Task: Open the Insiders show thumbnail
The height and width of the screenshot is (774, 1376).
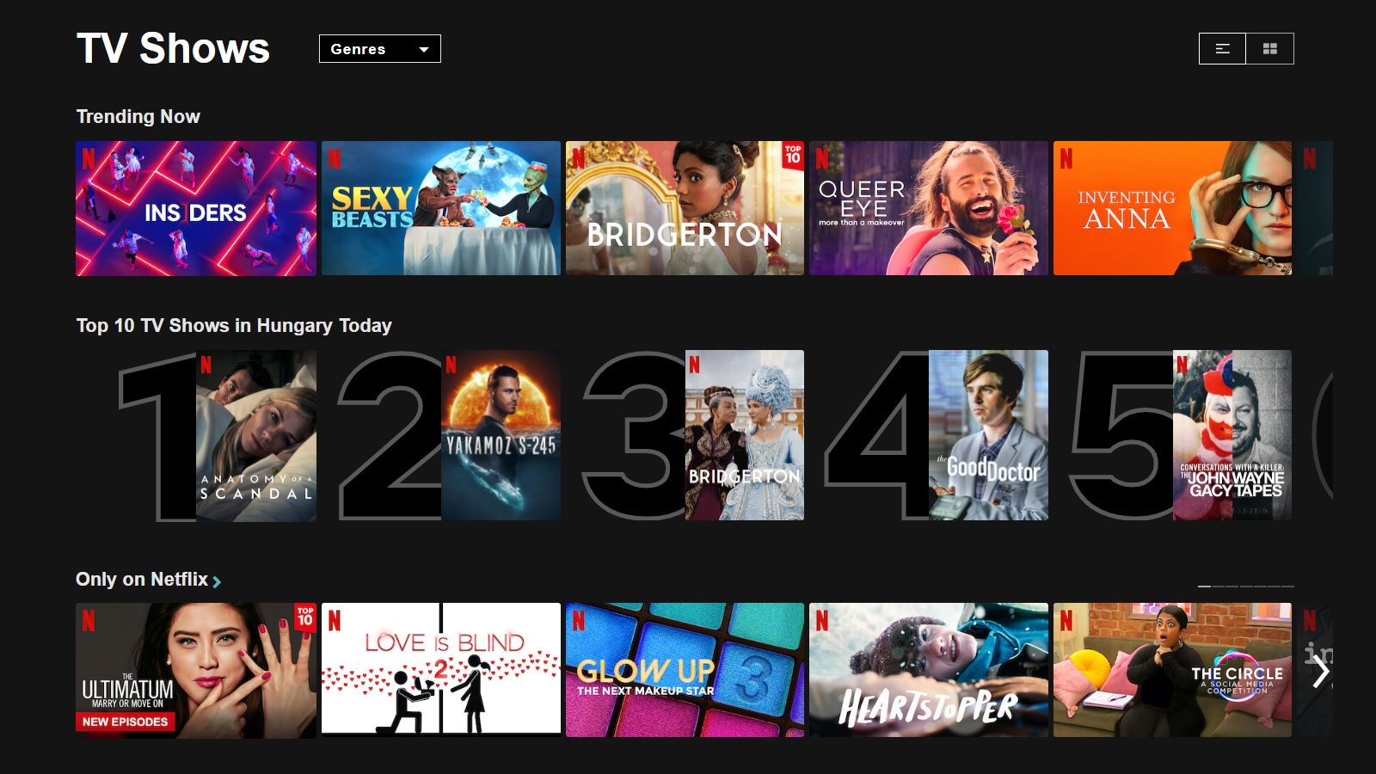Action: (x=196, y=208)
